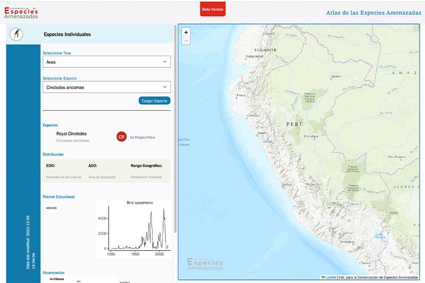Open the species dropdown showing Cinclodes aricomae
Screen dimensions: 425x283
107,87
